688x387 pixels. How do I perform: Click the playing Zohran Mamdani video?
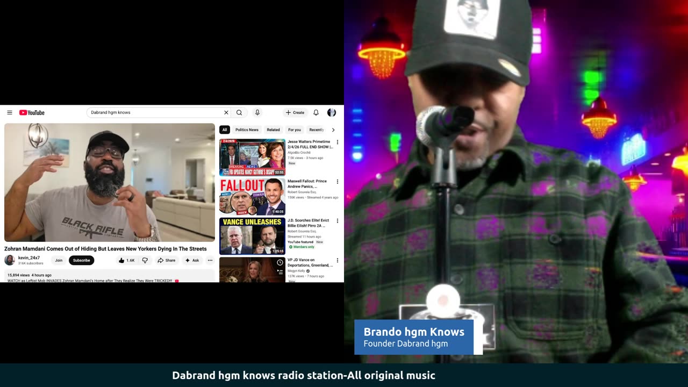(110, 183)
